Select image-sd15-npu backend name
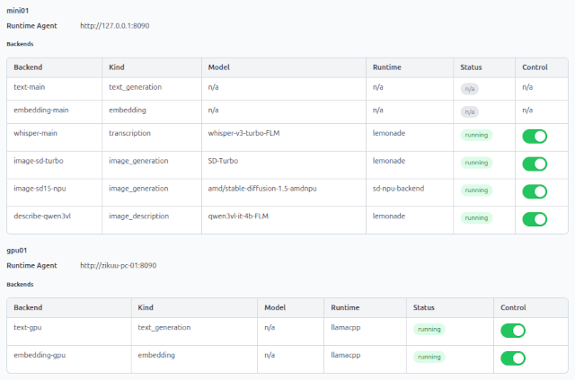 point(40,189)
